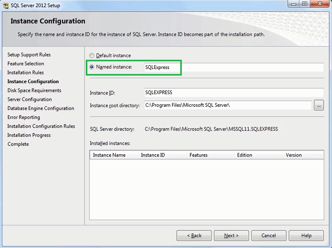
Task: Open the Help for Instance Configuration
Action: [306, 235]
